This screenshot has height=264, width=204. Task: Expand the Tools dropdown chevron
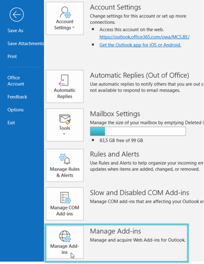tap(64, 134)
